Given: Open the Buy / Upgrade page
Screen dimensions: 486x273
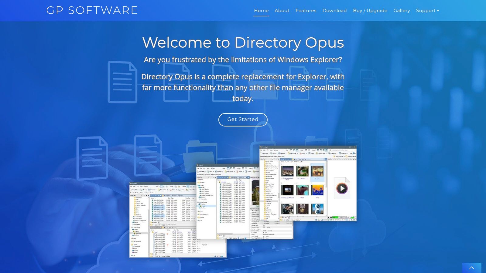Looking at the screenshot, I should click(370, 11).
